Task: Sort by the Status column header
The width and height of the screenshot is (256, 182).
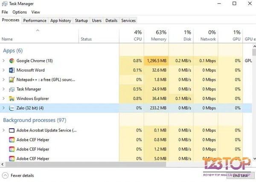Action: (x=99, y=36)
